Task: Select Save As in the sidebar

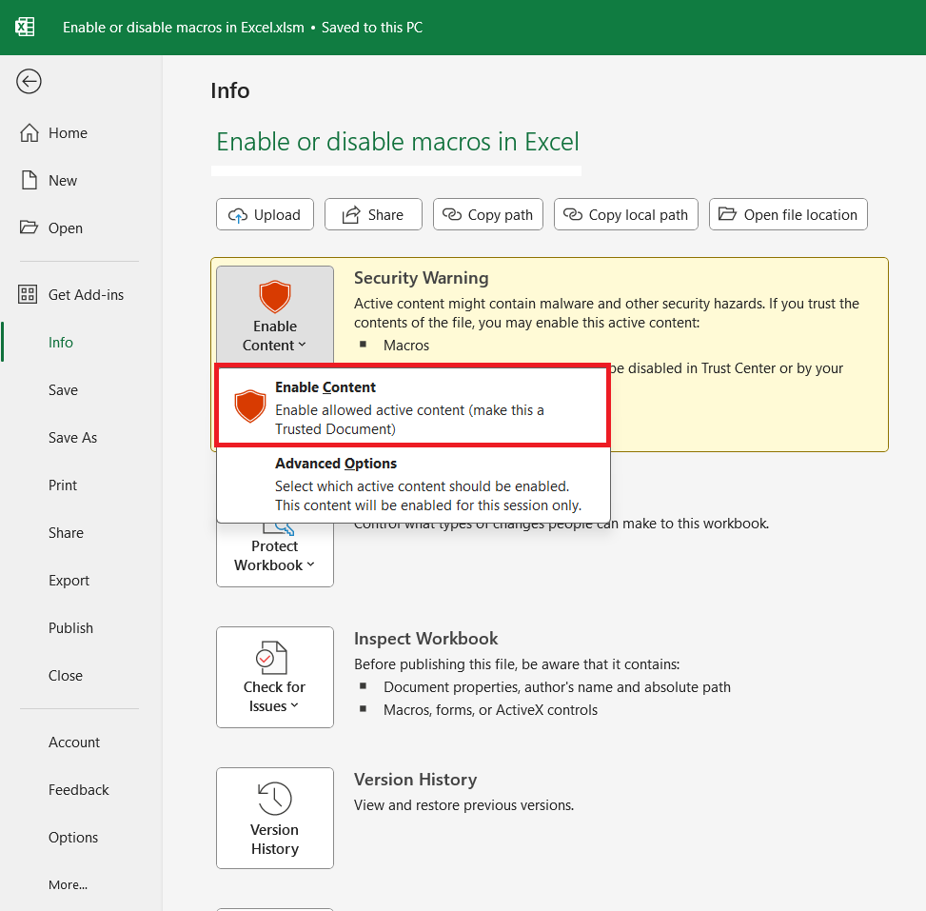Action: pyautogui.click(x=72, y=437)
